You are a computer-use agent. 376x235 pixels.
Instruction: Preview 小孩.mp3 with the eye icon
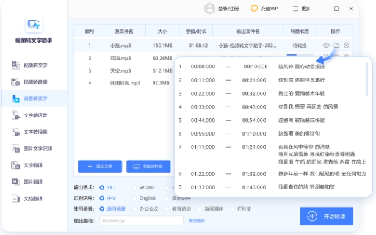(326, 45)
